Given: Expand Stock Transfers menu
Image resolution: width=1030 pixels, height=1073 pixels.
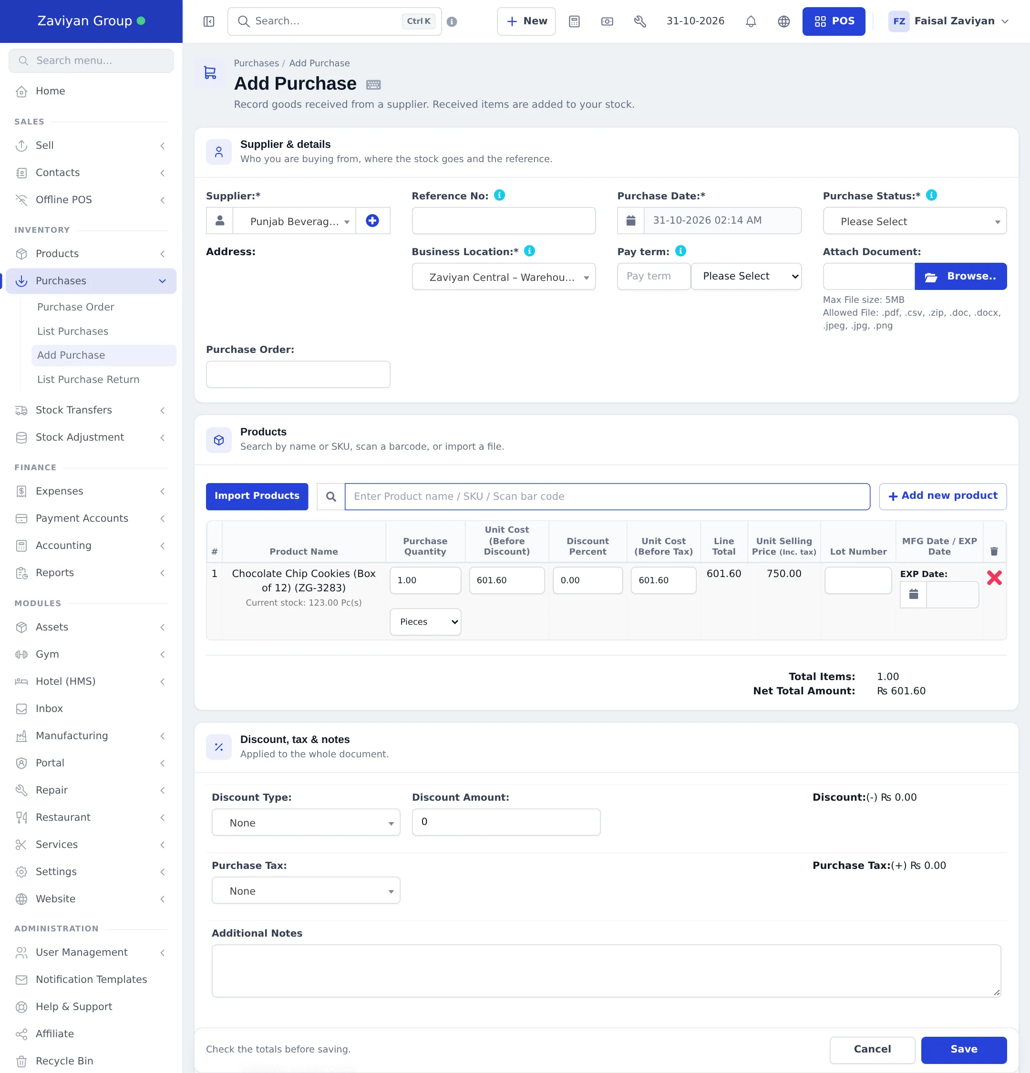Looking at the screenshot, I should [x=91, y=410].
